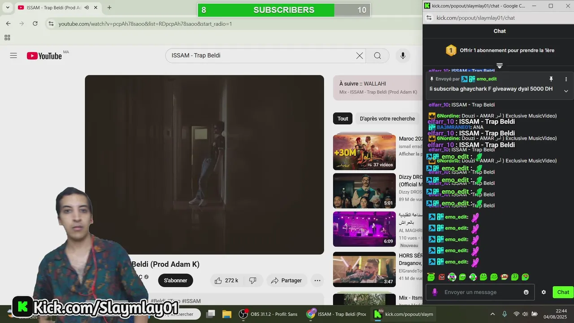
Task: Open the +30M playlist thumbnail
Action: pyautogui.click(x=364, y=152)
